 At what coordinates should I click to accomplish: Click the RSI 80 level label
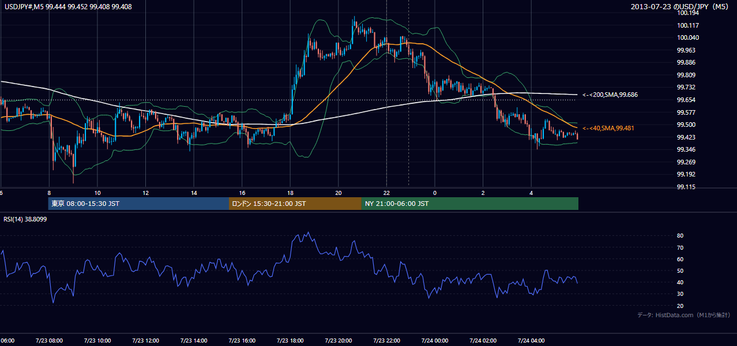pos(680,236)
